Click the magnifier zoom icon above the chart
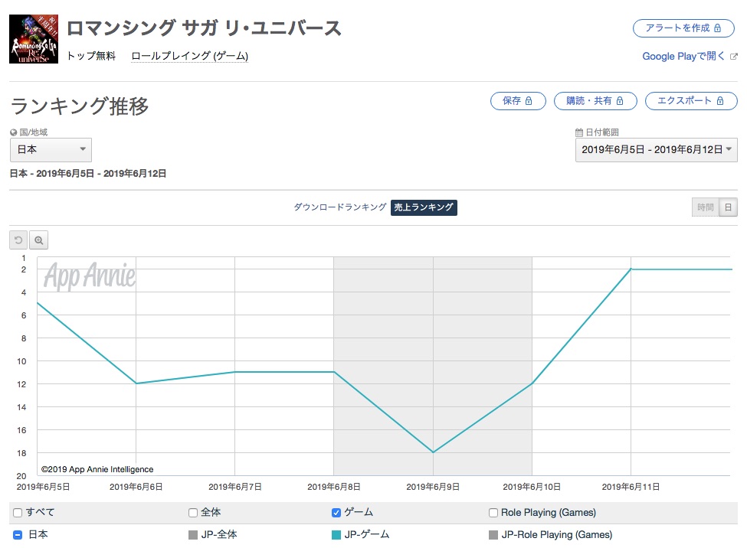The height and width of the screenshot is (548, 747). point(38,240)
